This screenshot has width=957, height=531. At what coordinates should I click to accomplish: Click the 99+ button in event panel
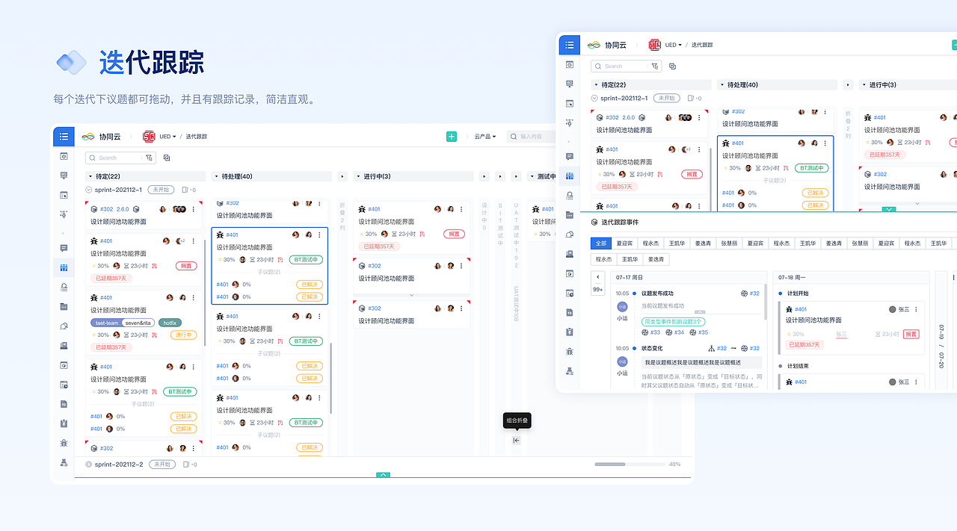(x=598, y=289)
